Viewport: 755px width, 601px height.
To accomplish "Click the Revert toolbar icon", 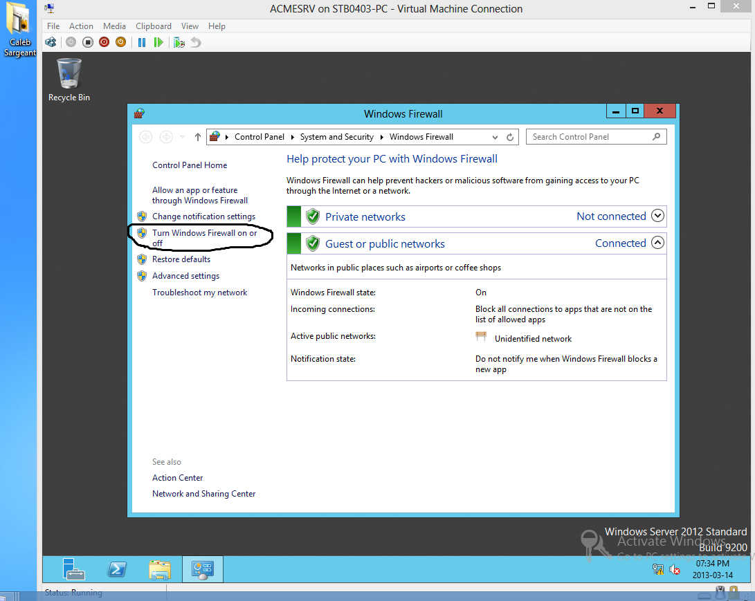I will click(x=195, y=42).
